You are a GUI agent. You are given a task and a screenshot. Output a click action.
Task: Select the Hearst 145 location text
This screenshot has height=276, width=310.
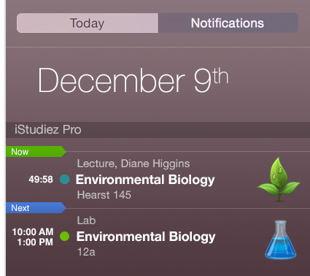(104, 195)
